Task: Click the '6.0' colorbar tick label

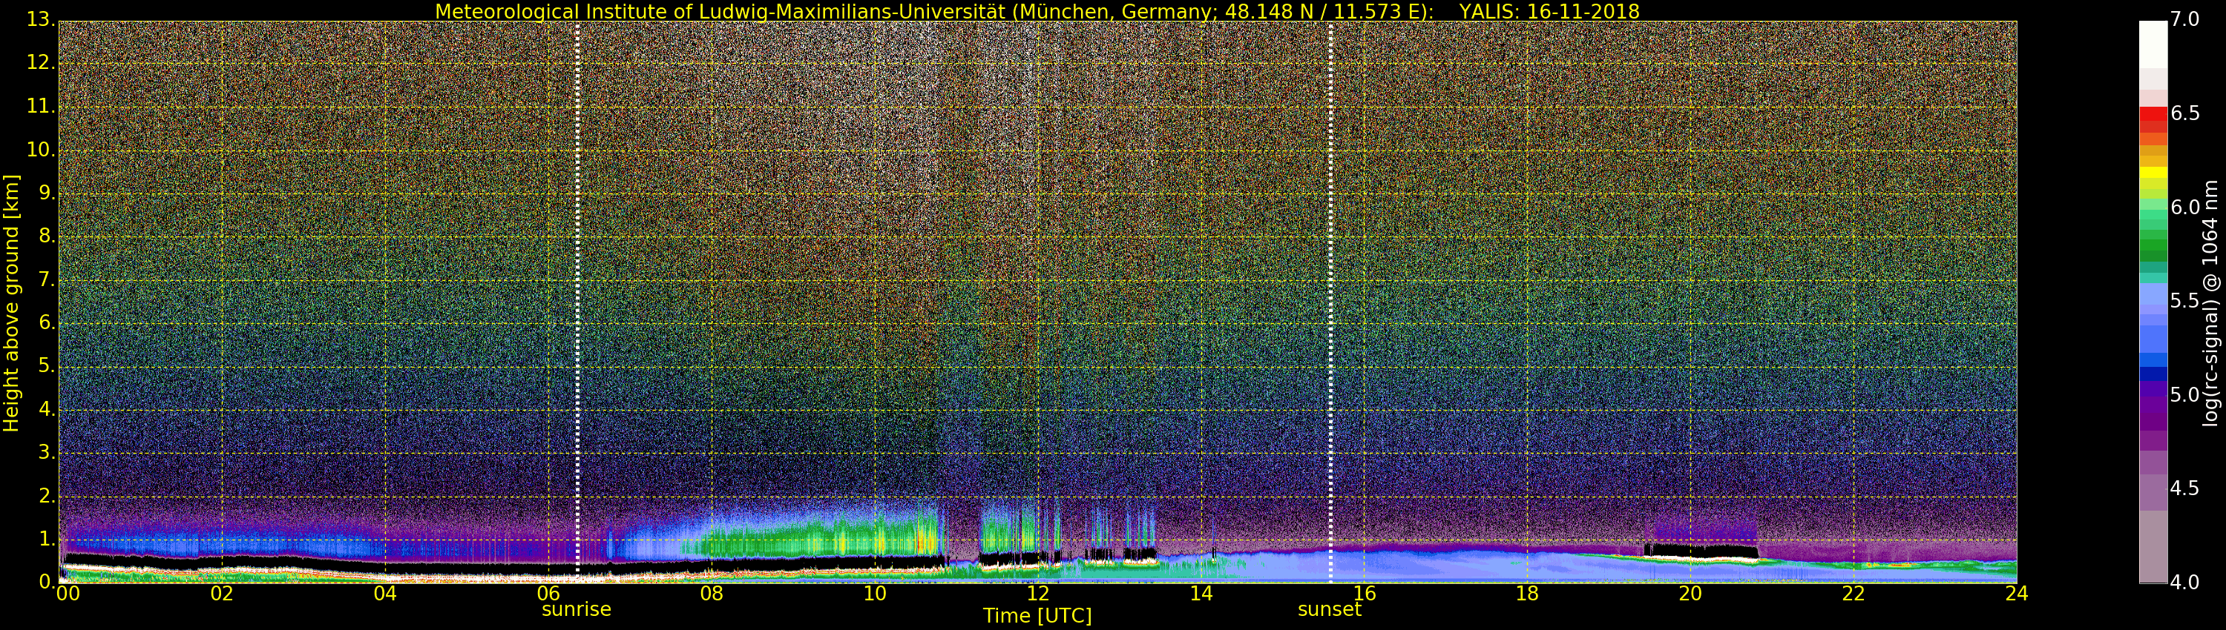Action: 2185,207
